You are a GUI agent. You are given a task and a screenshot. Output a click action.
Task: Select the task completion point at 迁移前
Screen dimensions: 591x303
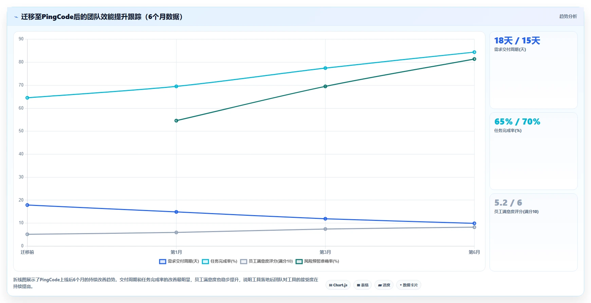(x=27, y=98)
